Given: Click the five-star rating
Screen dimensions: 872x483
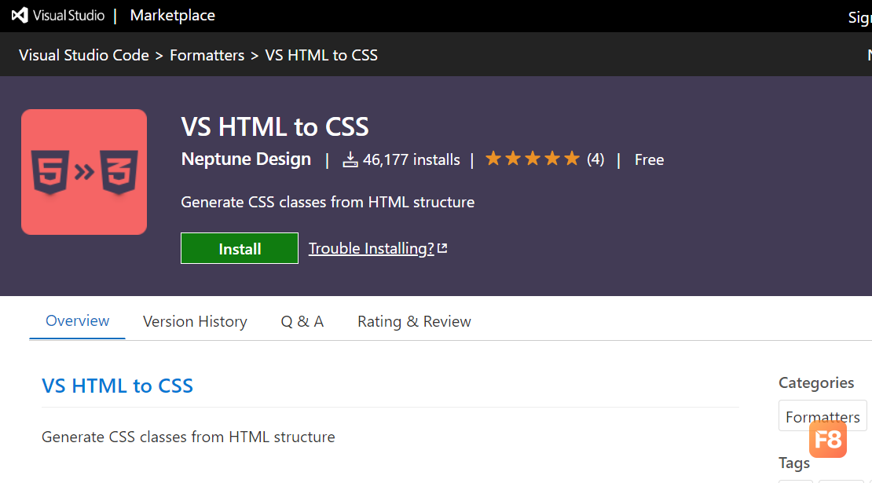Looking at the screenshot, I should coord(532,159).
